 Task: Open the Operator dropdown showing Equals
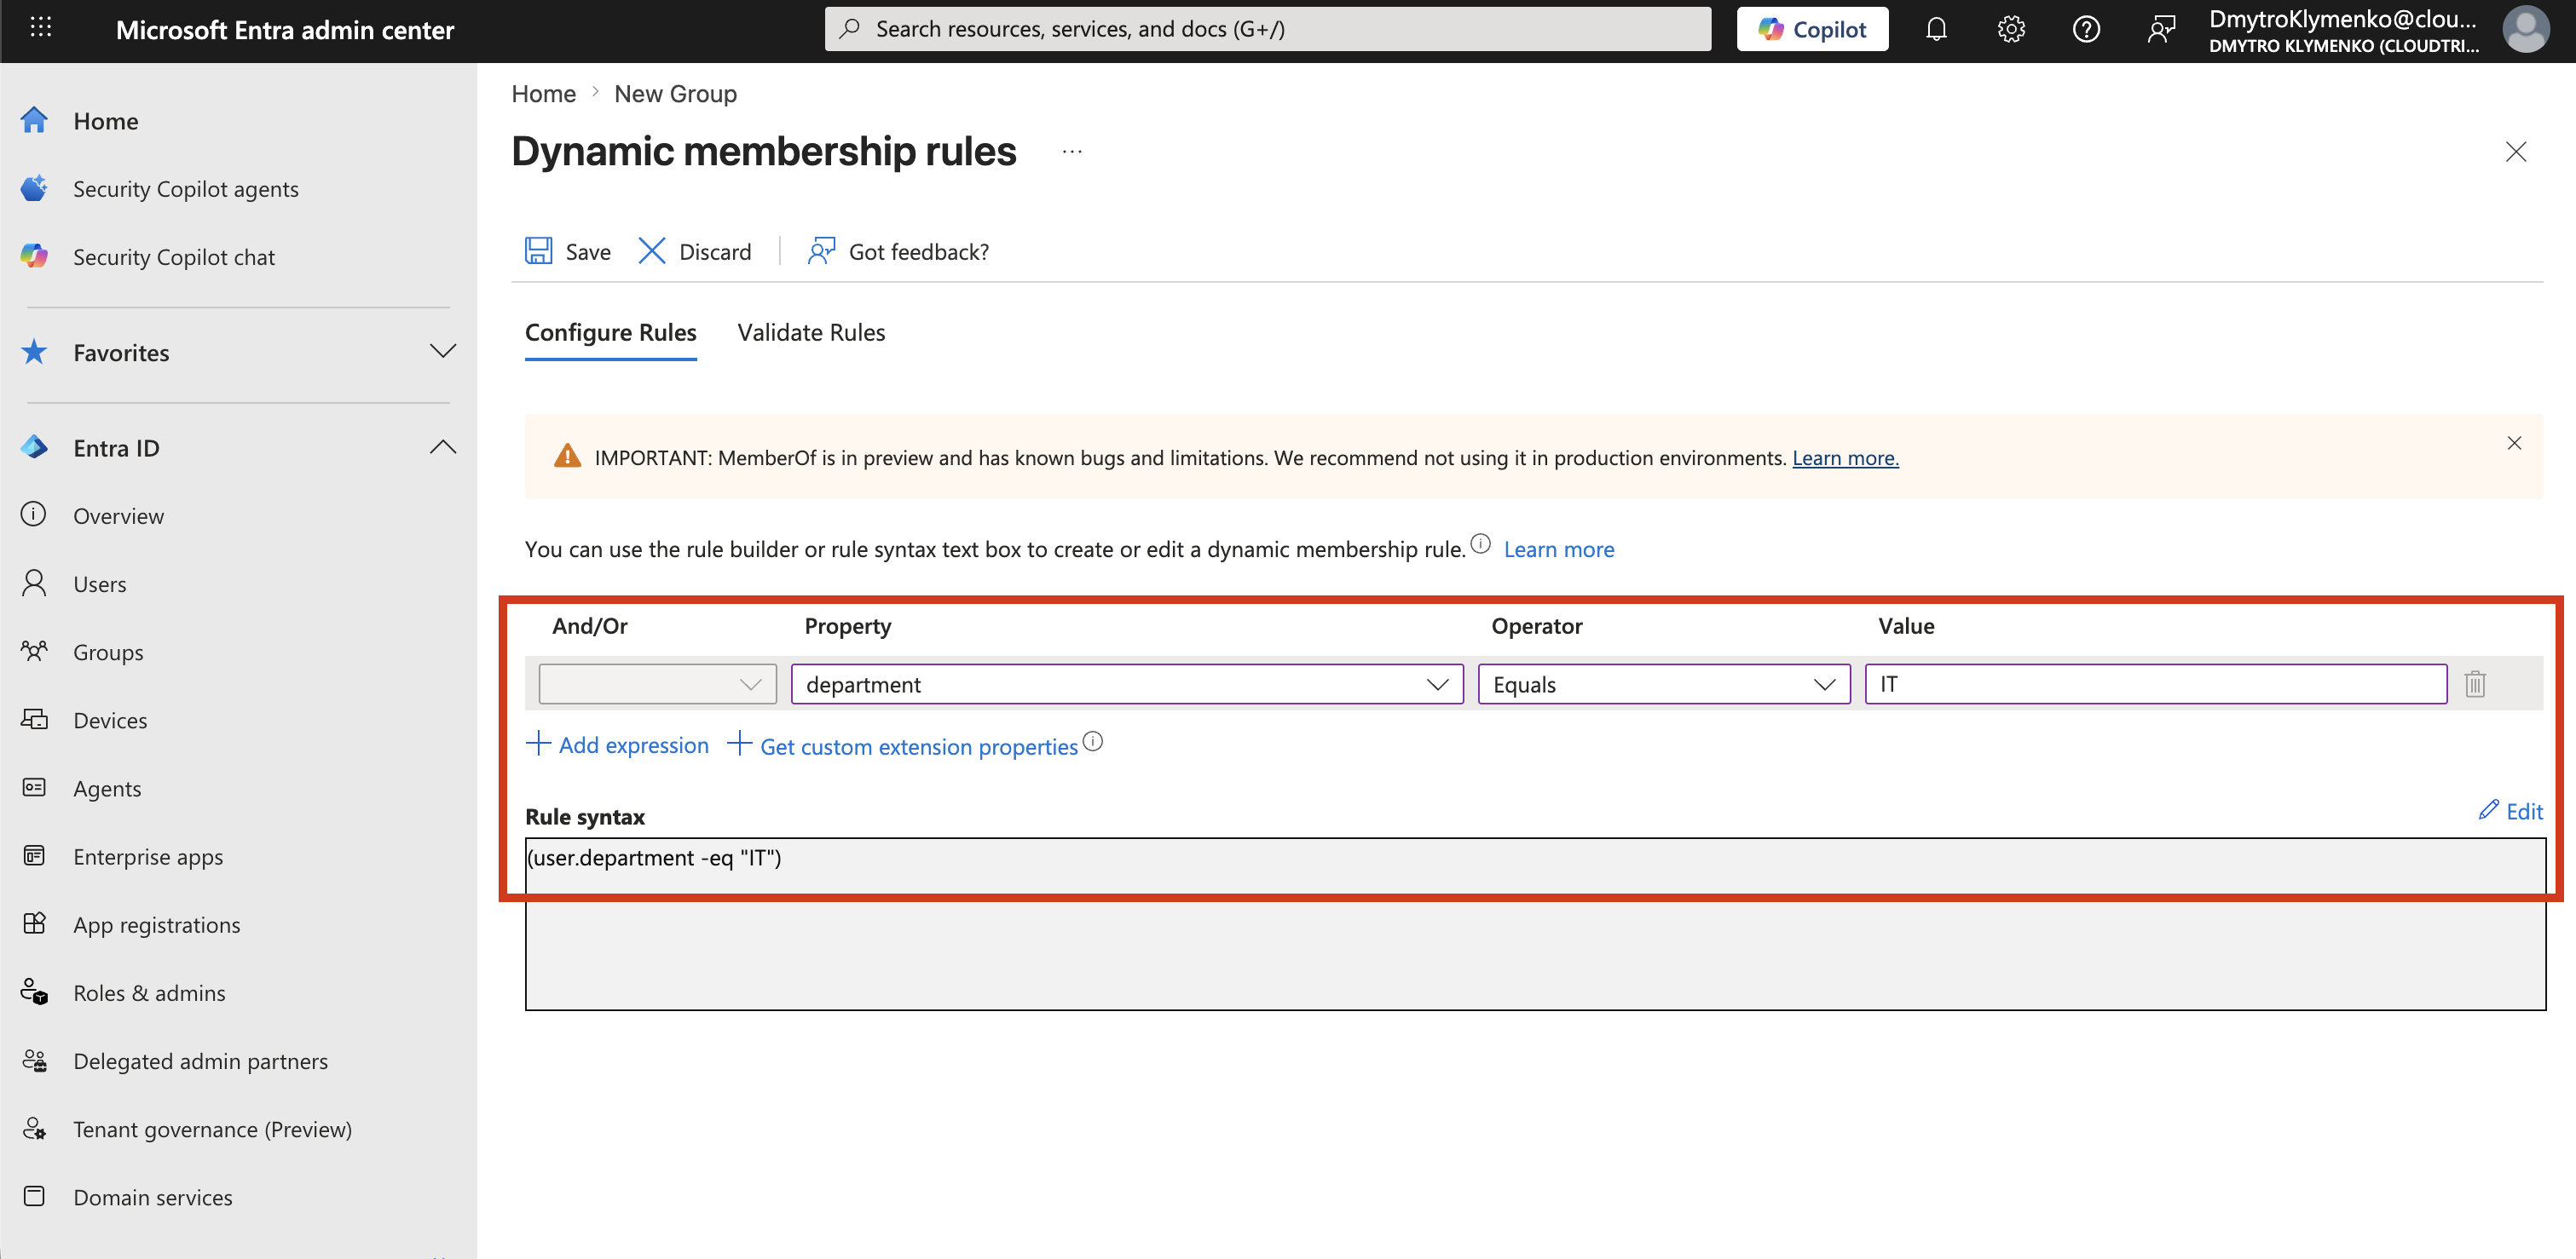click(1664, 685)
